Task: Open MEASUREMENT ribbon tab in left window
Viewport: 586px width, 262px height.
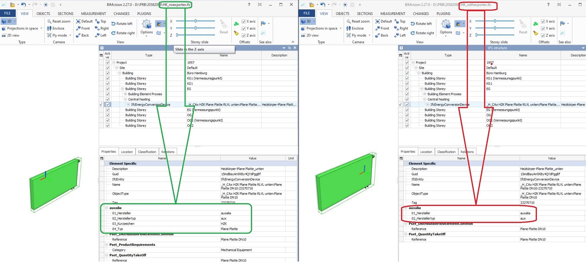Action: tap(93, 14)
